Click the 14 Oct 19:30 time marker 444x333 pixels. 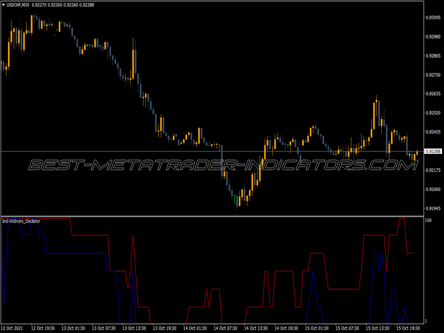(x=286, y=328)
